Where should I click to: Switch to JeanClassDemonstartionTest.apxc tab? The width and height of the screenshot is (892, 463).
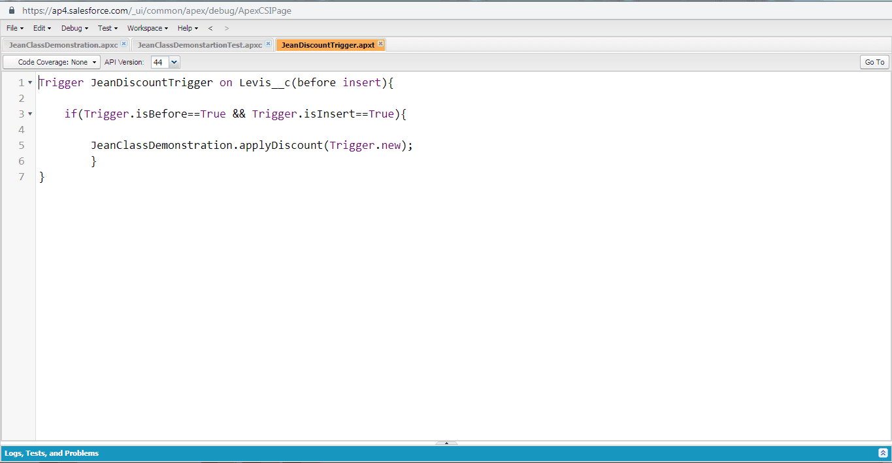pos(200,44)
